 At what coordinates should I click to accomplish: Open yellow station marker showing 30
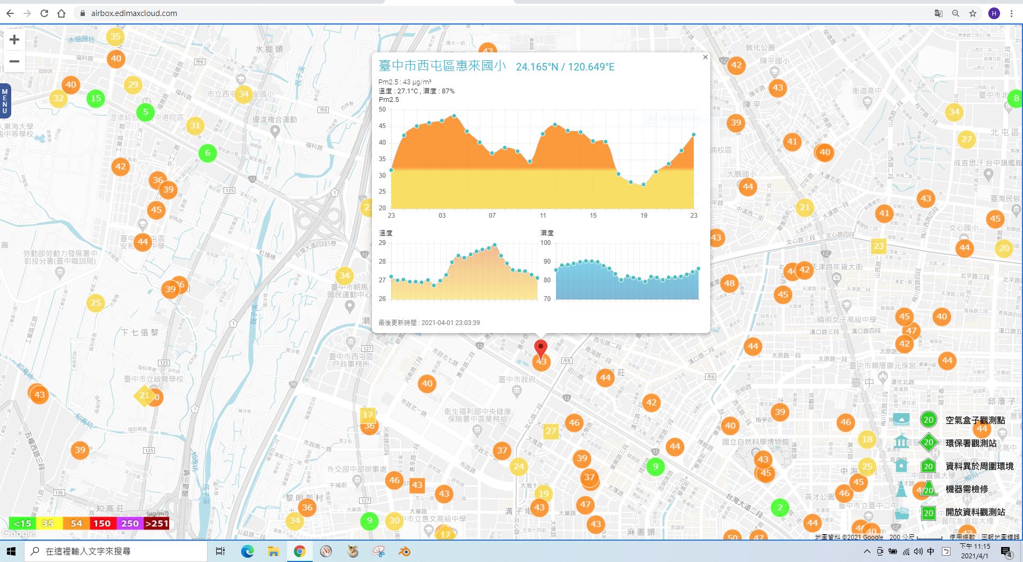[x=394, y=520]
